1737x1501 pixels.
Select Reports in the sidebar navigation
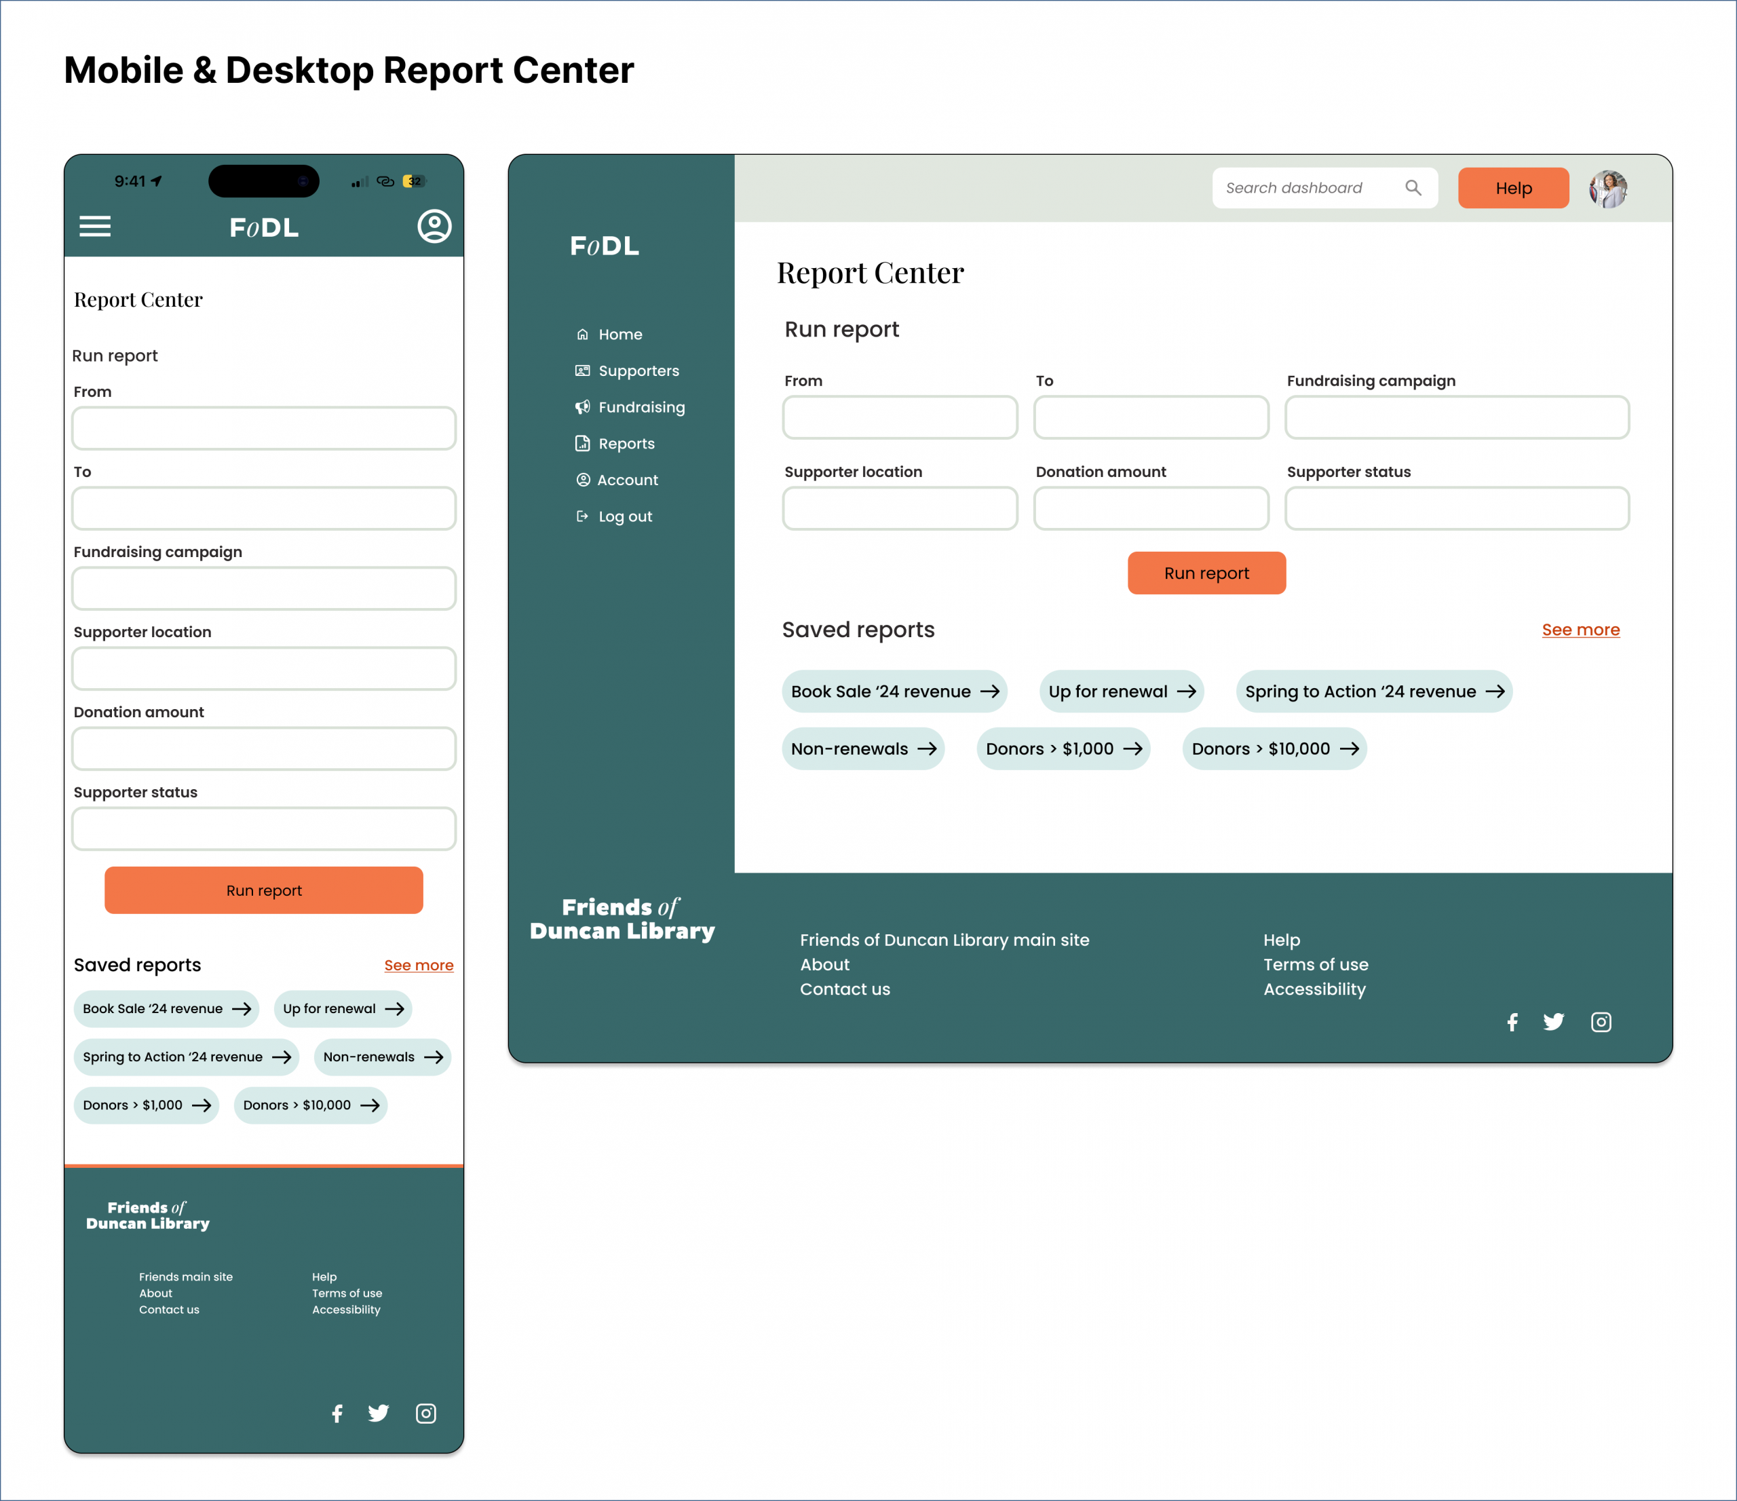tap(626, 444)
